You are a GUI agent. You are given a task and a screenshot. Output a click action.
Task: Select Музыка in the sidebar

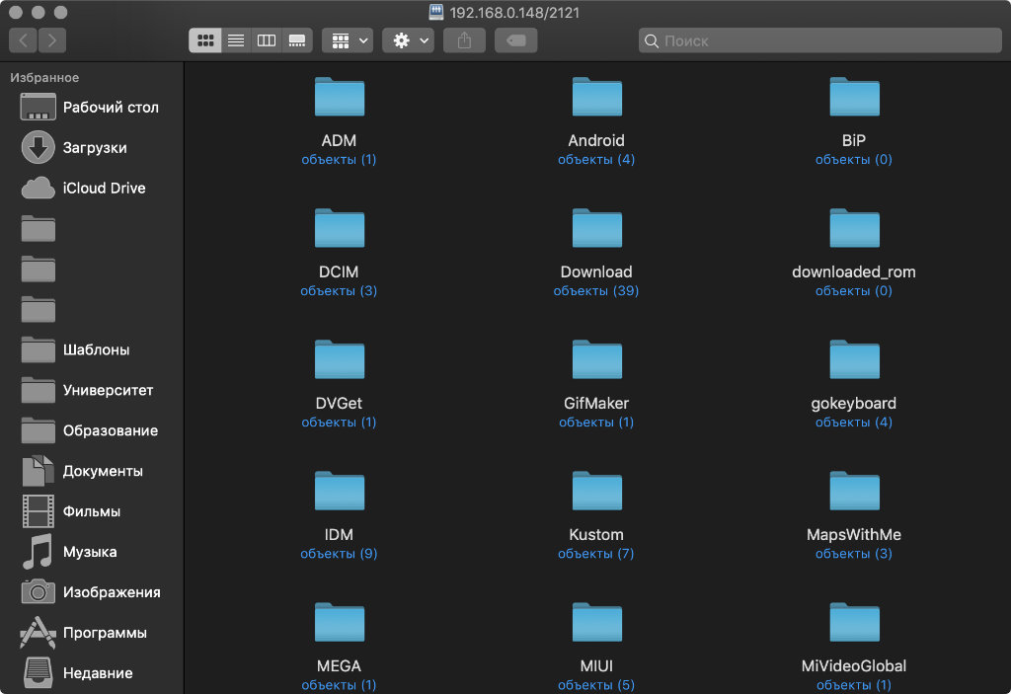coord(89,552)
